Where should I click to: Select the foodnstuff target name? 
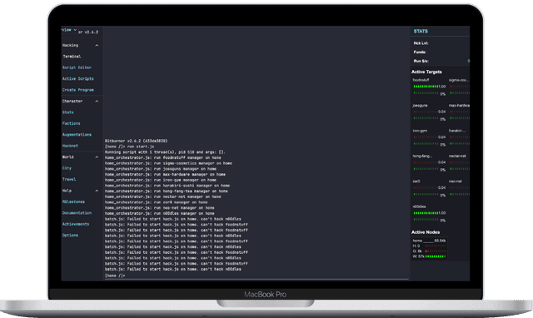click(x=421, y=80)
